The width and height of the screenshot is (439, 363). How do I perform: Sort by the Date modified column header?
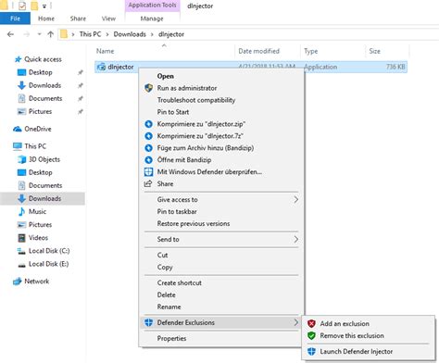258,51
